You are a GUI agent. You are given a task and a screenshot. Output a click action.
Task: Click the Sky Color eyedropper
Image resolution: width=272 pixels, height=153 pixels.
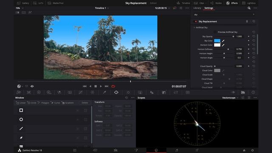223,41
